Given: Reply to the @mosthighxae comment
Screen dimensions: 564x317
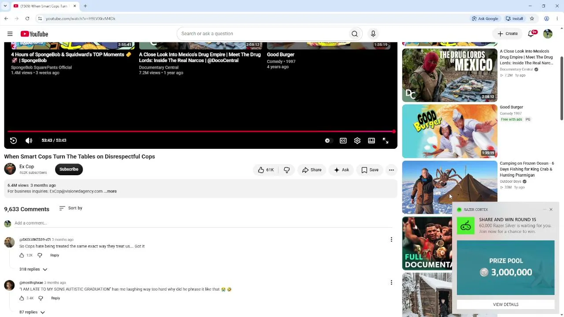Looking at the screenshot, I should (56, 298).
